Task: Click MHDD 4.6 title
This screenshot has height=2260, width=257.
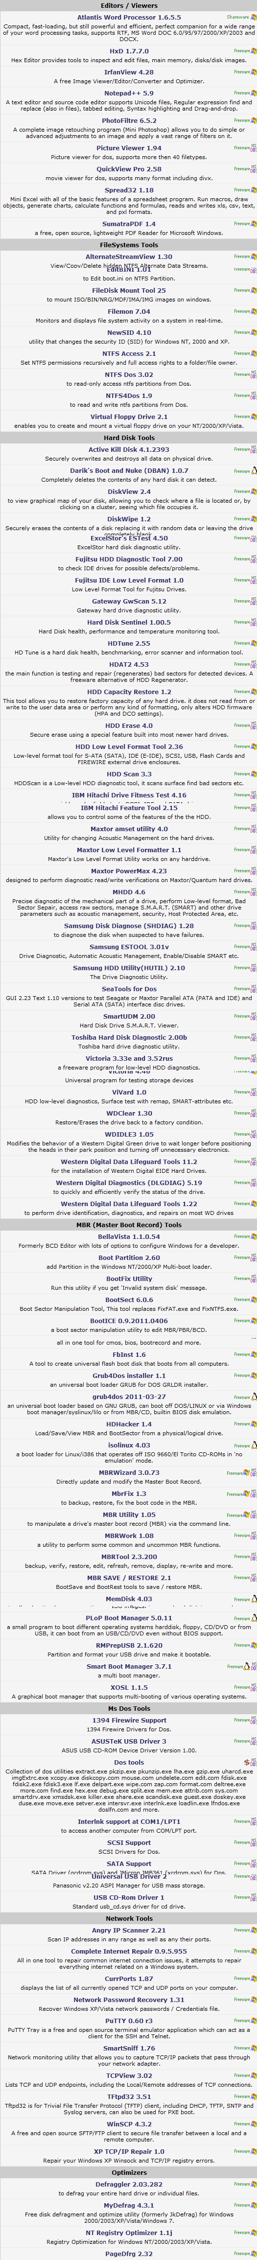Action: (128, 892)
